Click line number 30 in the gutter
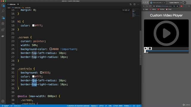 tap(13, 69)
